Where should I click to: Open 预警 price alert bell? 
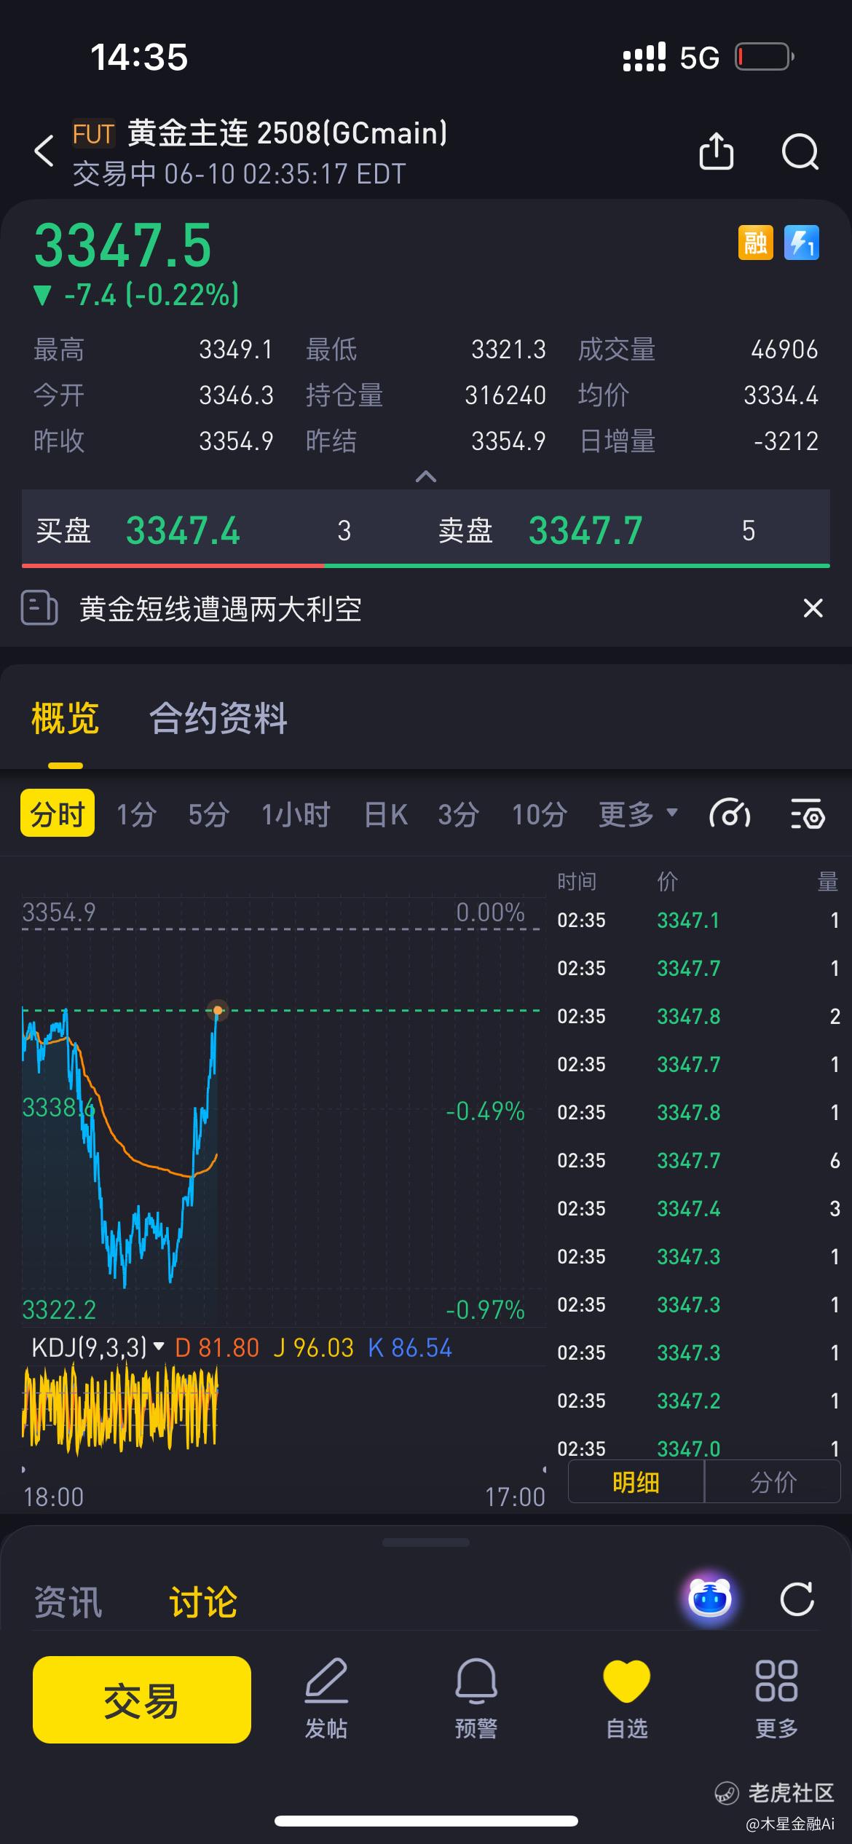tap(476, 1699)
